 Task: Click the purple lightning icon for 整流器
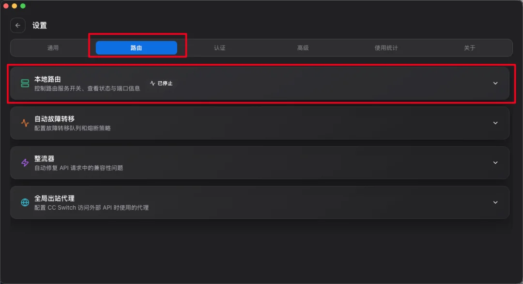25,163
